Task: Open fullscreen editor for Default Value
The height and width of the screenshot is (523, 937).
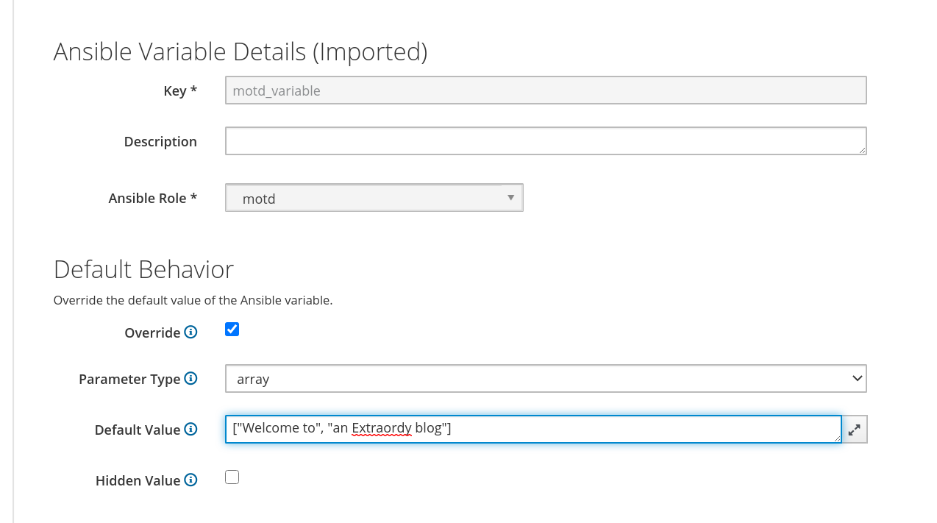Action: [854, 430]
